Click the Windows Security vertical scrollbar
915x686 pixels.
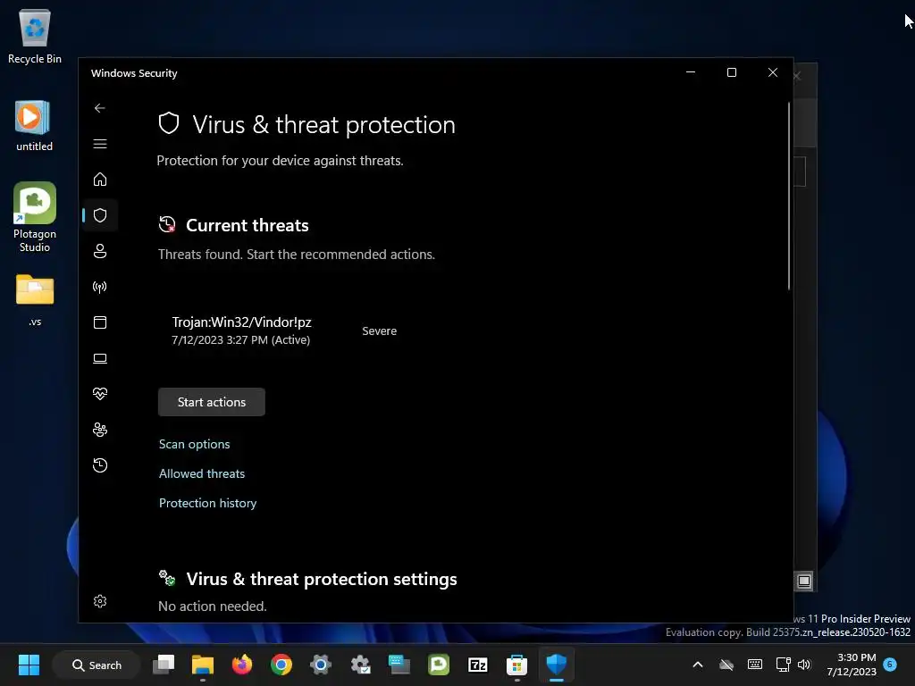point(789,196)
